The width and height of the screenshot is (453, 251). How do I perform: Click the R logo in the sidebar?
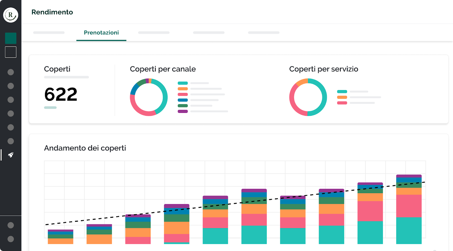[11, 15]
